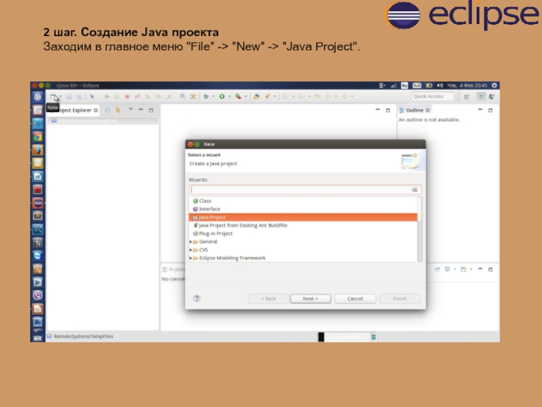
Task: Open TeamViewer from the Ubuntu launcher
Action: (38, 256)
